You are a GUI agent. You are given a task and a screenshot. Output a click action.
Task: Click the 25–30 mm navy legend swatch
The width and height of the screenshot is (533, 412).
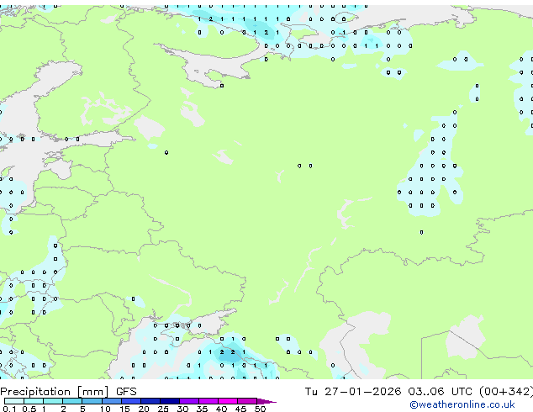[x=169, y=401]
